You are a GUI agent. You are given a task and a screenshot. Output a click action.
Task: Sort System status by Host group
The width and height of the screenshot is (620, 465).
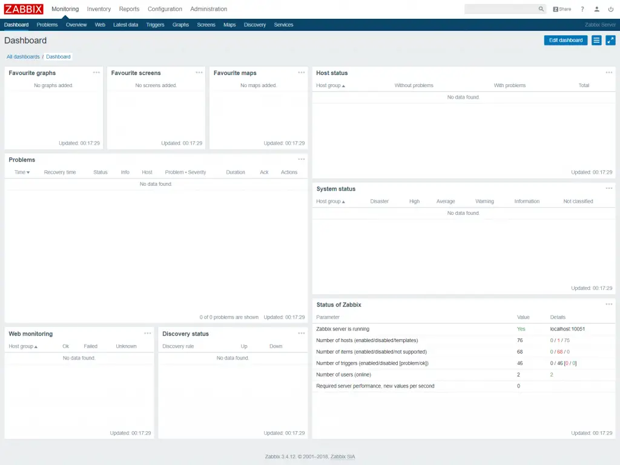pos(331,201)
